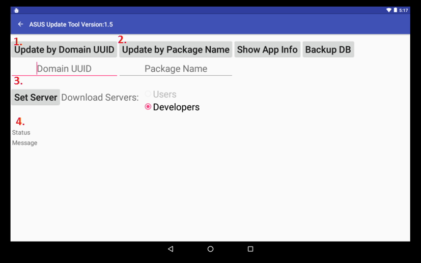Focus the Package Name text field
The image size is (421, 263).
(176, 69)
